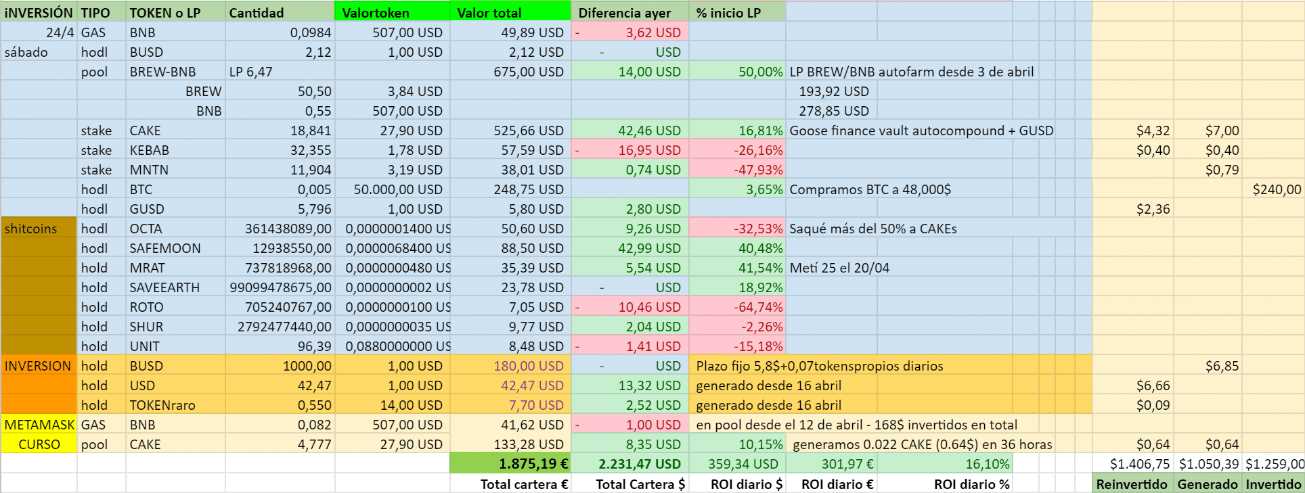Click the 'LP 6,47' quantity cell
The height and width of the screenshot is (493, 1305).
280,71
